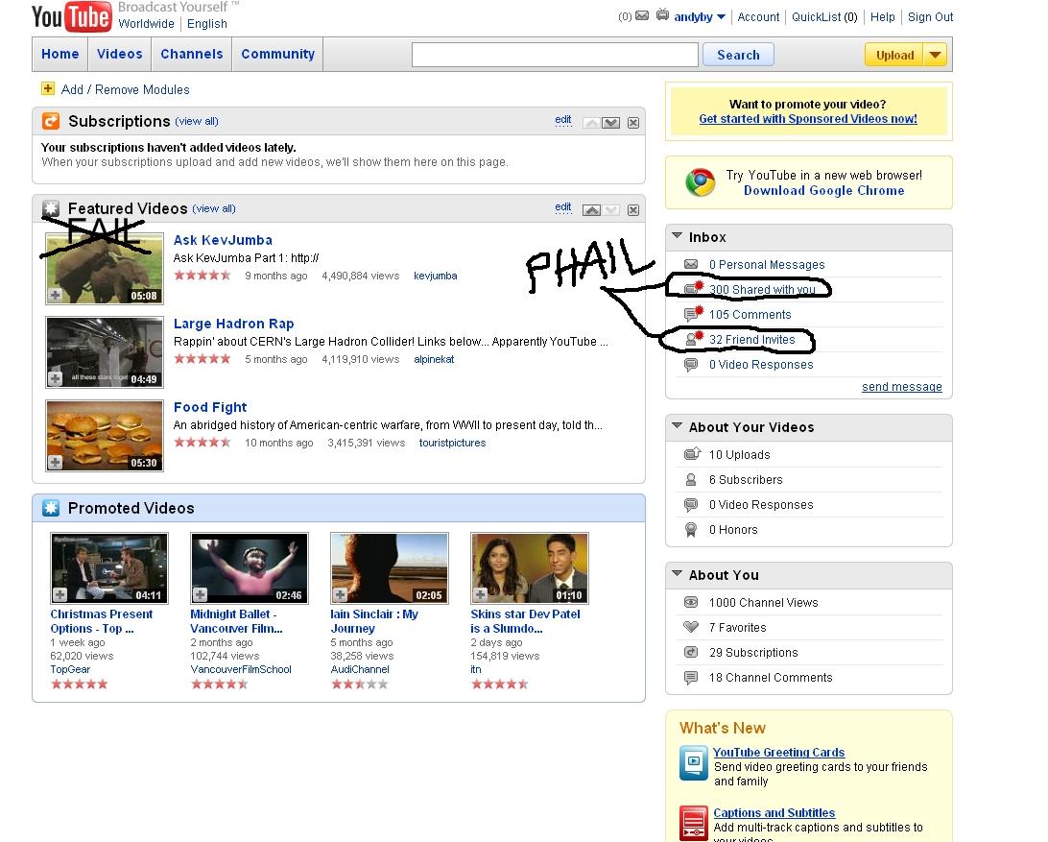Add Christmas Present Options video to QuickList

(60, 594)
